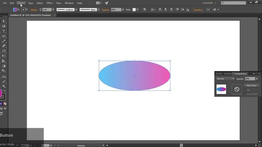Viewport: 262px width, 147px height.
Task: Toggle the Clip checkbox
Action: coord(245,90)
